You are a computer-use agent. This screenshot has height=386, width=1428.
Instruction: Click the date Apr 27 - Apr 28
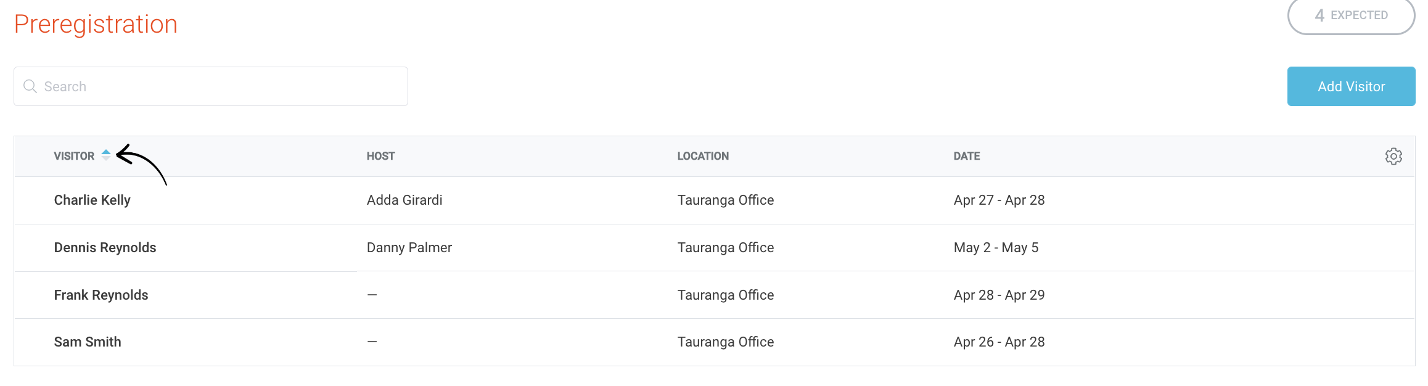999,200
